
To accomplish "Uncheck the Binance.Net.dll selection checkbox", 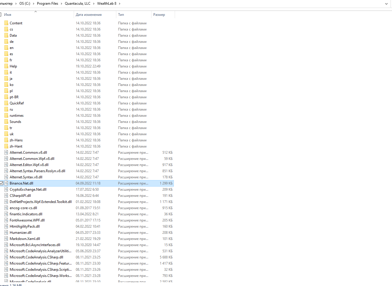I will click(x=1, y=183).
